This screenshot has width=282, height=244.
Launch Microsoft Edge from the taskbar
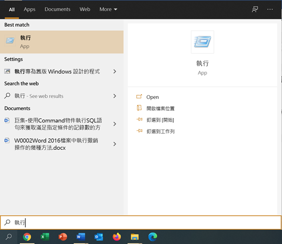[153, 237]
